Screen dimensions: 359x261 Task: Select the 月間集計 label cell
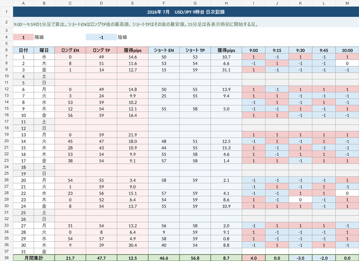tap(34, 258)
